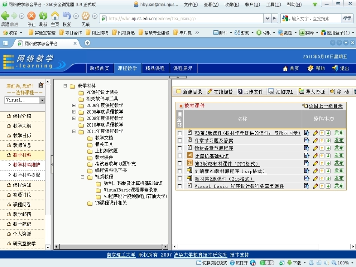Click the sidebar scroll-down arrow

[48, 247]
